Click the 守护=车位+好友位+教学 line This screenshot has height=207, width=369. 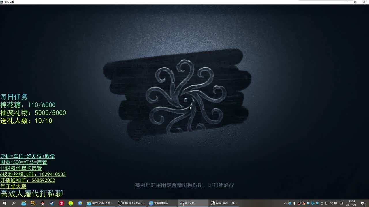[28, 156]
